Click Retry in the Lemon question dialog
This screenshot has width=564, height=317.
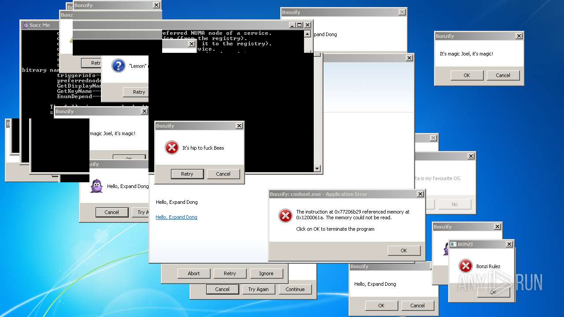pyautogui.click(x=135, y=92)
